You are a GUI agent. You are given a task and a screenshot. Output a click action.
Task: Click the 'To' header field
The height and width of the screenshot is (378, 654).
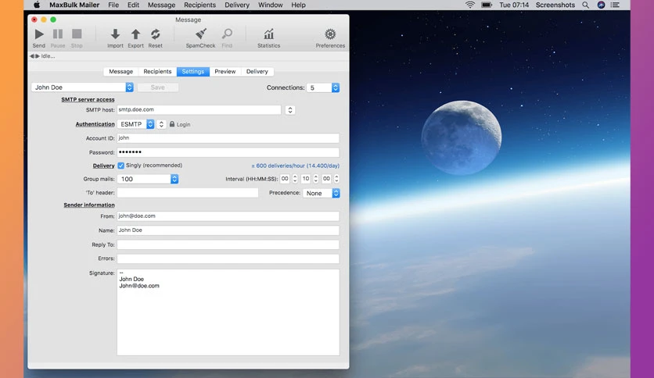188,193
